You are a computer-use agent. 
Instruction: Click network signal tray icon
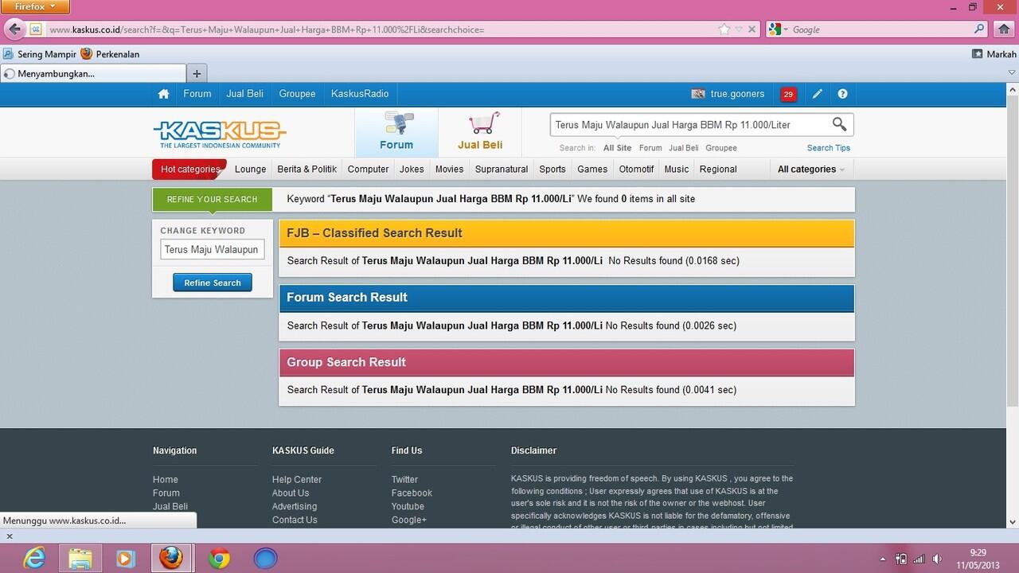(919, 559)
